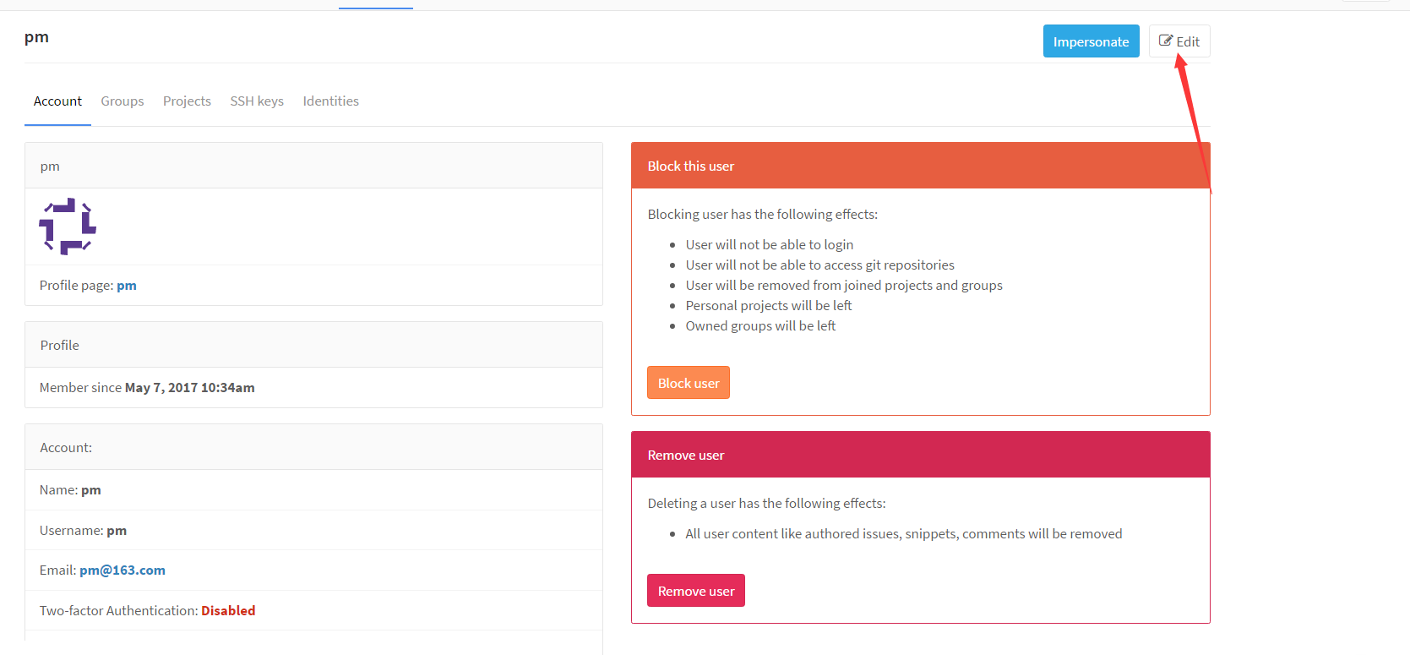The width and height of the screenshot is (1410, 655).
Task: Click the red Disabled two-factor status text
Action: (228, 611)
